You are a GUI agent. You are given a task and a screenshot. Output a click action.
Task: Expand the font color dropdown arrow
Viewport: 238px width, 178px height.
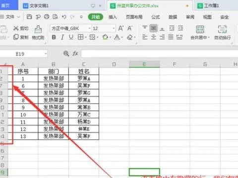pyautogui.click(x=122, y=38)
